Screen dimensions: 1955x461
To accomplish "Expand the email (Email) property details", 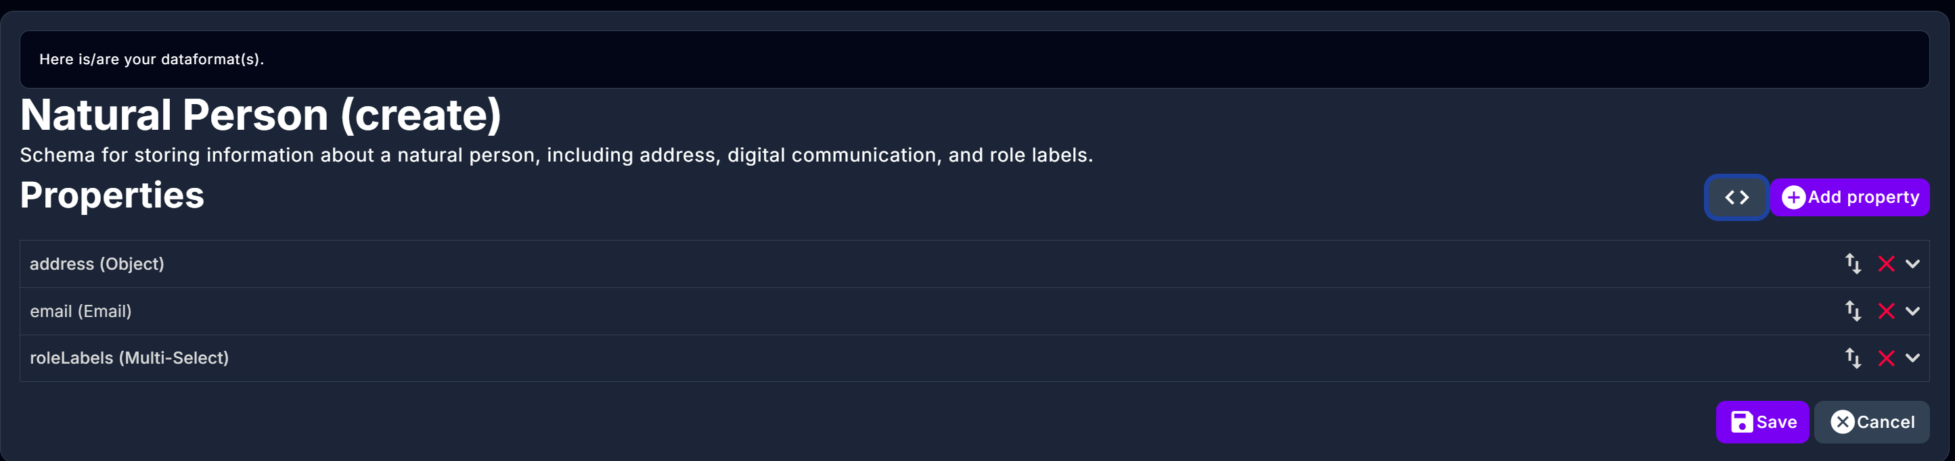I will [x=1912, y=311].
